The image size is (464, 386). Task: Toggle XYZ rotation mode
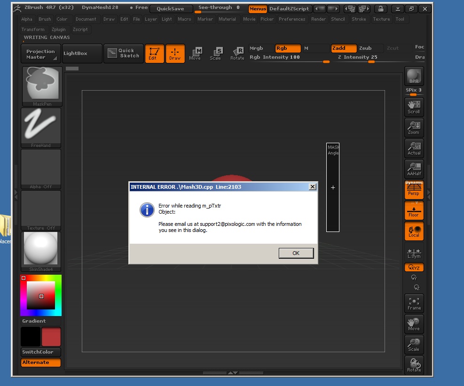(414, 268)
